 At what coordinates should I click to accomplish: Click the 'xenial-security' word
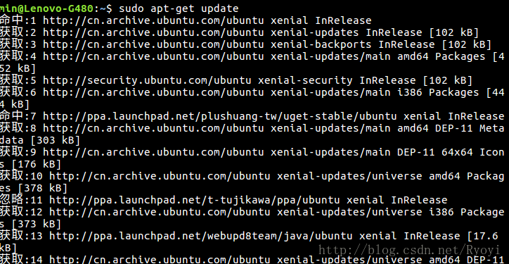tap(305, 80)
